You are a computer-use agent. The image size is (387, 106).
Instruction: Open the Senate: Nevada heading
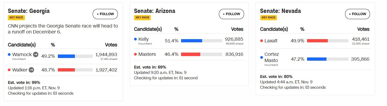click(x=281, y=11)
